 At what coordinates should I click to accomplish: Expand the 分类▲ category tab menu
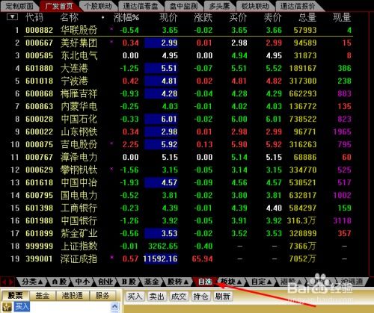tap(32, 282)
